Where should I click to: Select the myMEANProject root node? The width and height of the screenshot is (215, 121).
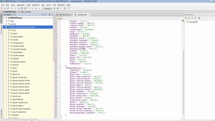coord(15,18)
